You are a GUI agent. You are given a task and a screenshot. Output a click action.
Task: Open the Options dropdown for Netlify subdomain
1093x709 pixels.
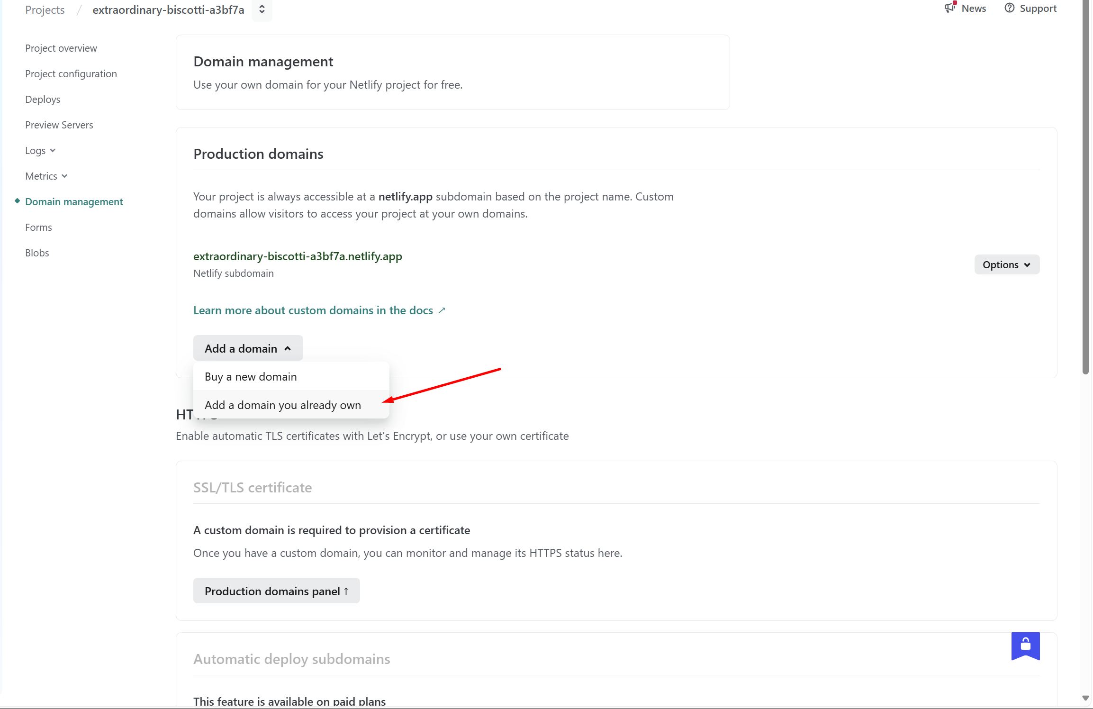coord(1007,264)
